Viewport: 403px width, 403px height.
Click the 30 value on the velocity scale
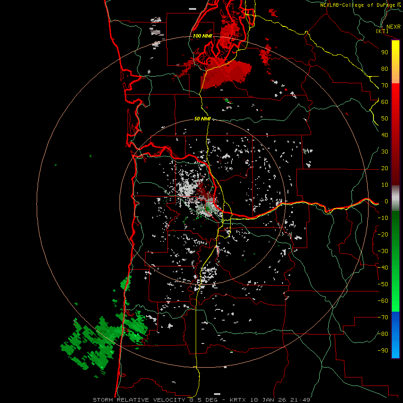click(x=385, y=152)
